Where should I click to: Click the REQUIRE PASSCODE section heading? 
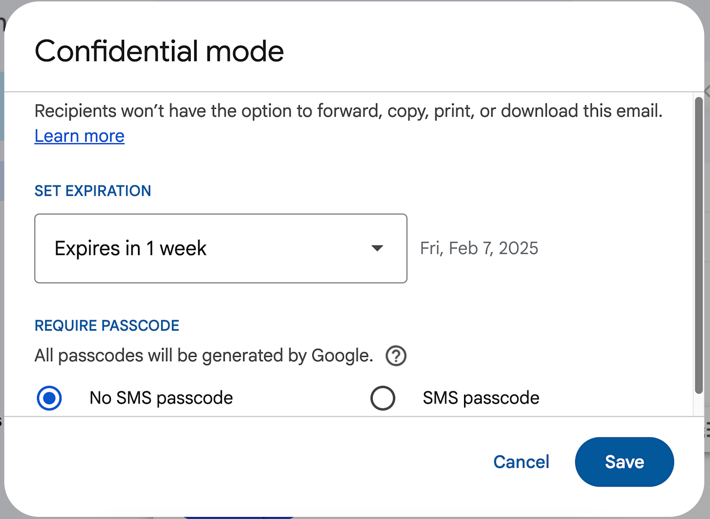click(x=107, y=326)
